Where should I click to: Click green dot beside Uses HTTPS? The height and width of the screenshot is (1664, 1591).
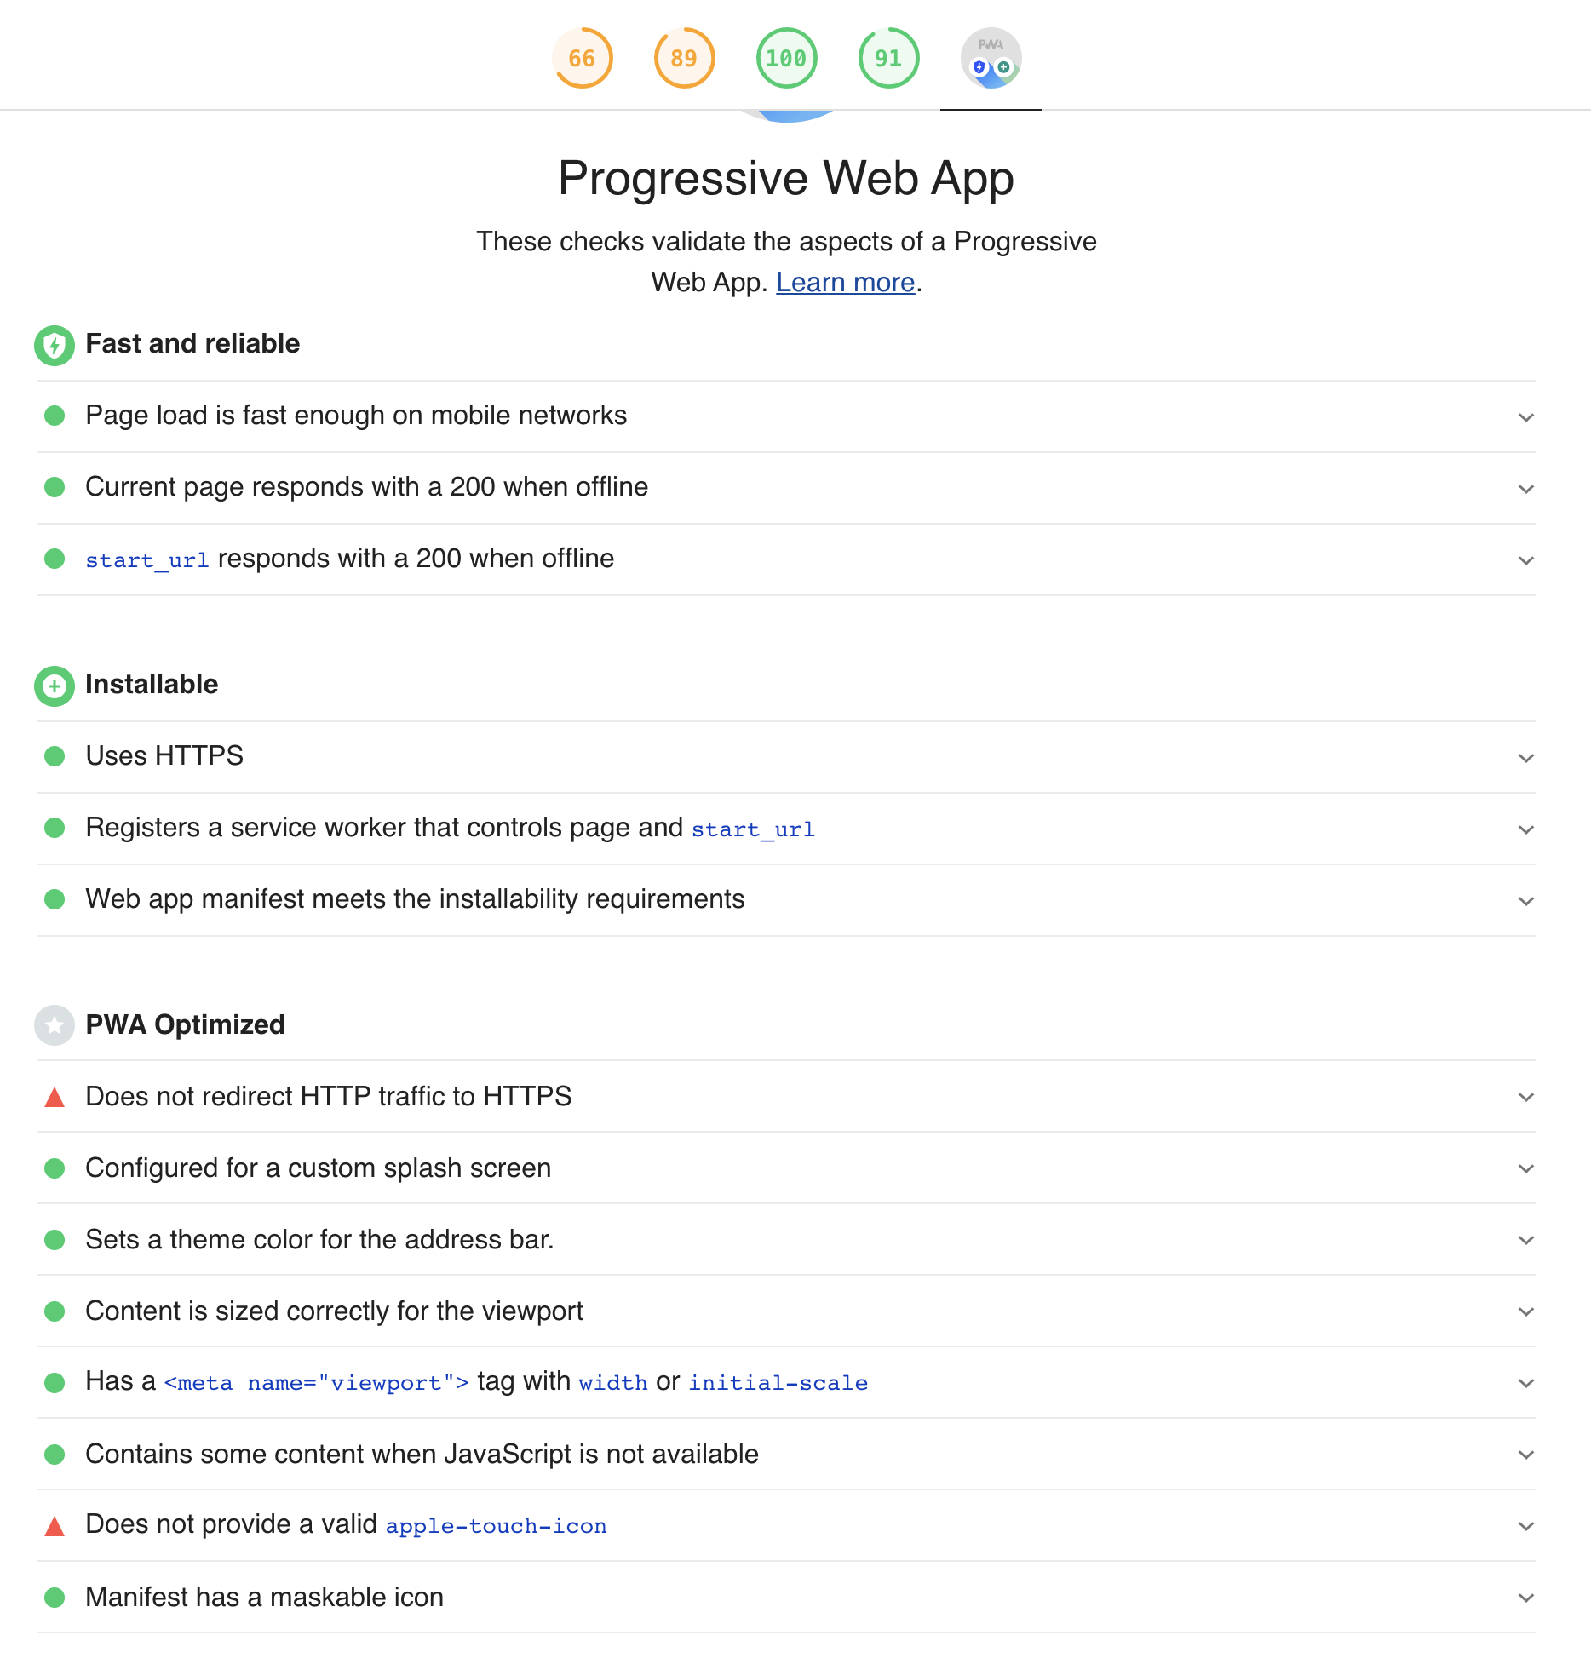point(55,756)
